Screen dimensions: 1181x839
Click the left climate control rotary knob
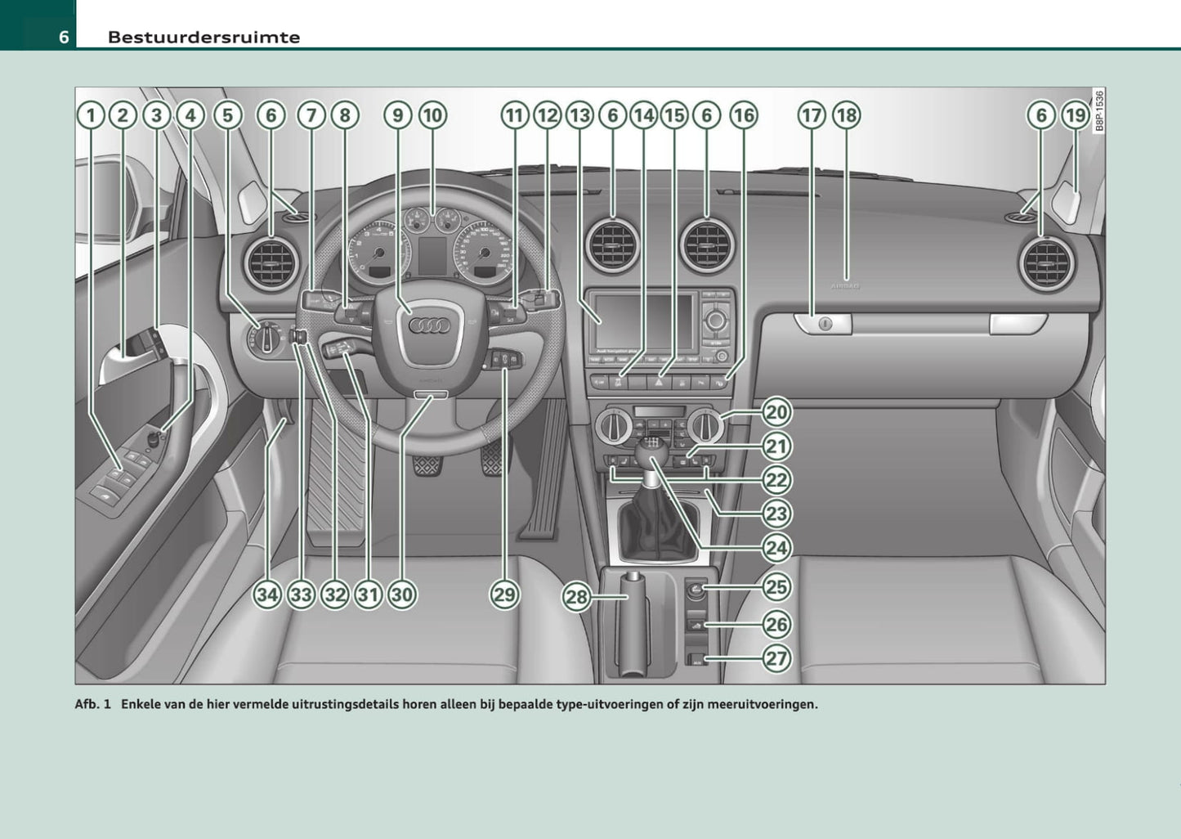pos(611,426)
